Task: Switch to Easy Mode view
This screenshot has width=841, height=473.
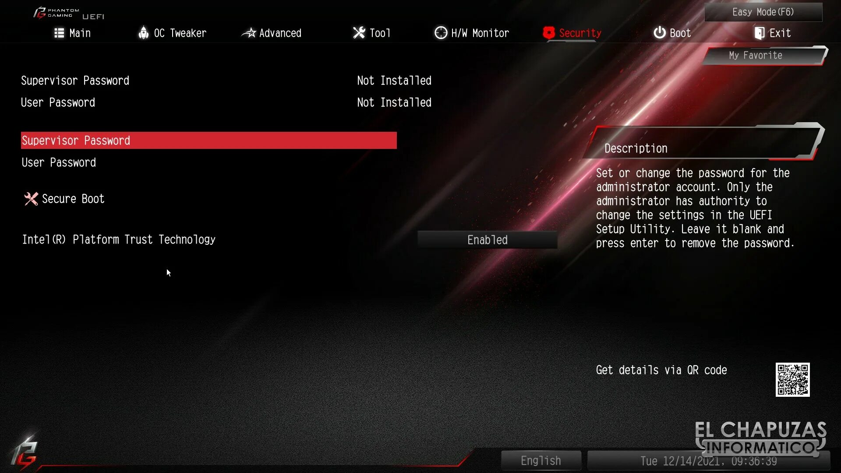Action: coord(763,11)
